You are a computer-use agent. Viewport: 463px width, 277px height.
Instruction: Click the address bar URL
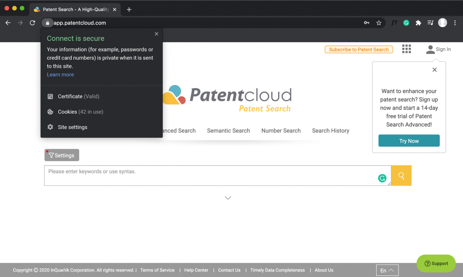(79, 23)
